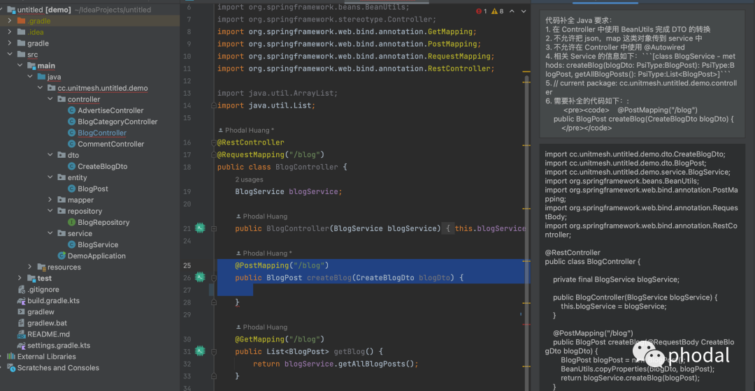Fold createBlog method at line 26
This screenshot has width=755, height=391.
pos(214,277)
